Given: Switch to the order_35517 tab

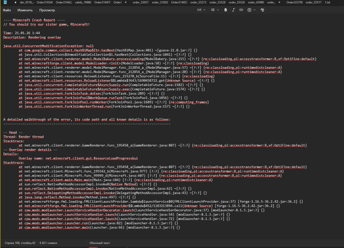Looking at the screenshot, I should [313, 2].
